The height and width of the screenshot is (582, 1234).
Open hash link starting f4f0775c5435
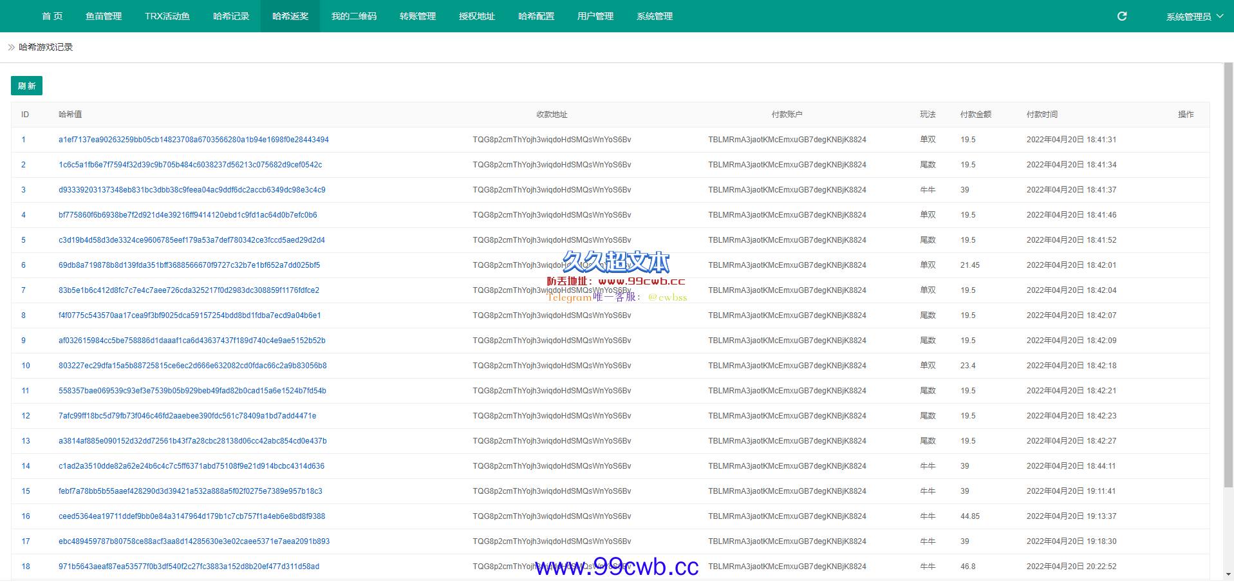[190, 315]
